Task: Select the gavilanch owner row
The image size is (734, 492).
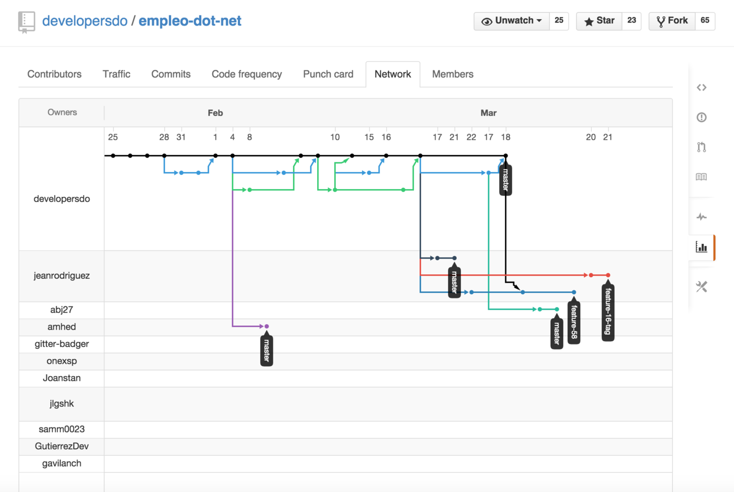Action: coord(62,464)
